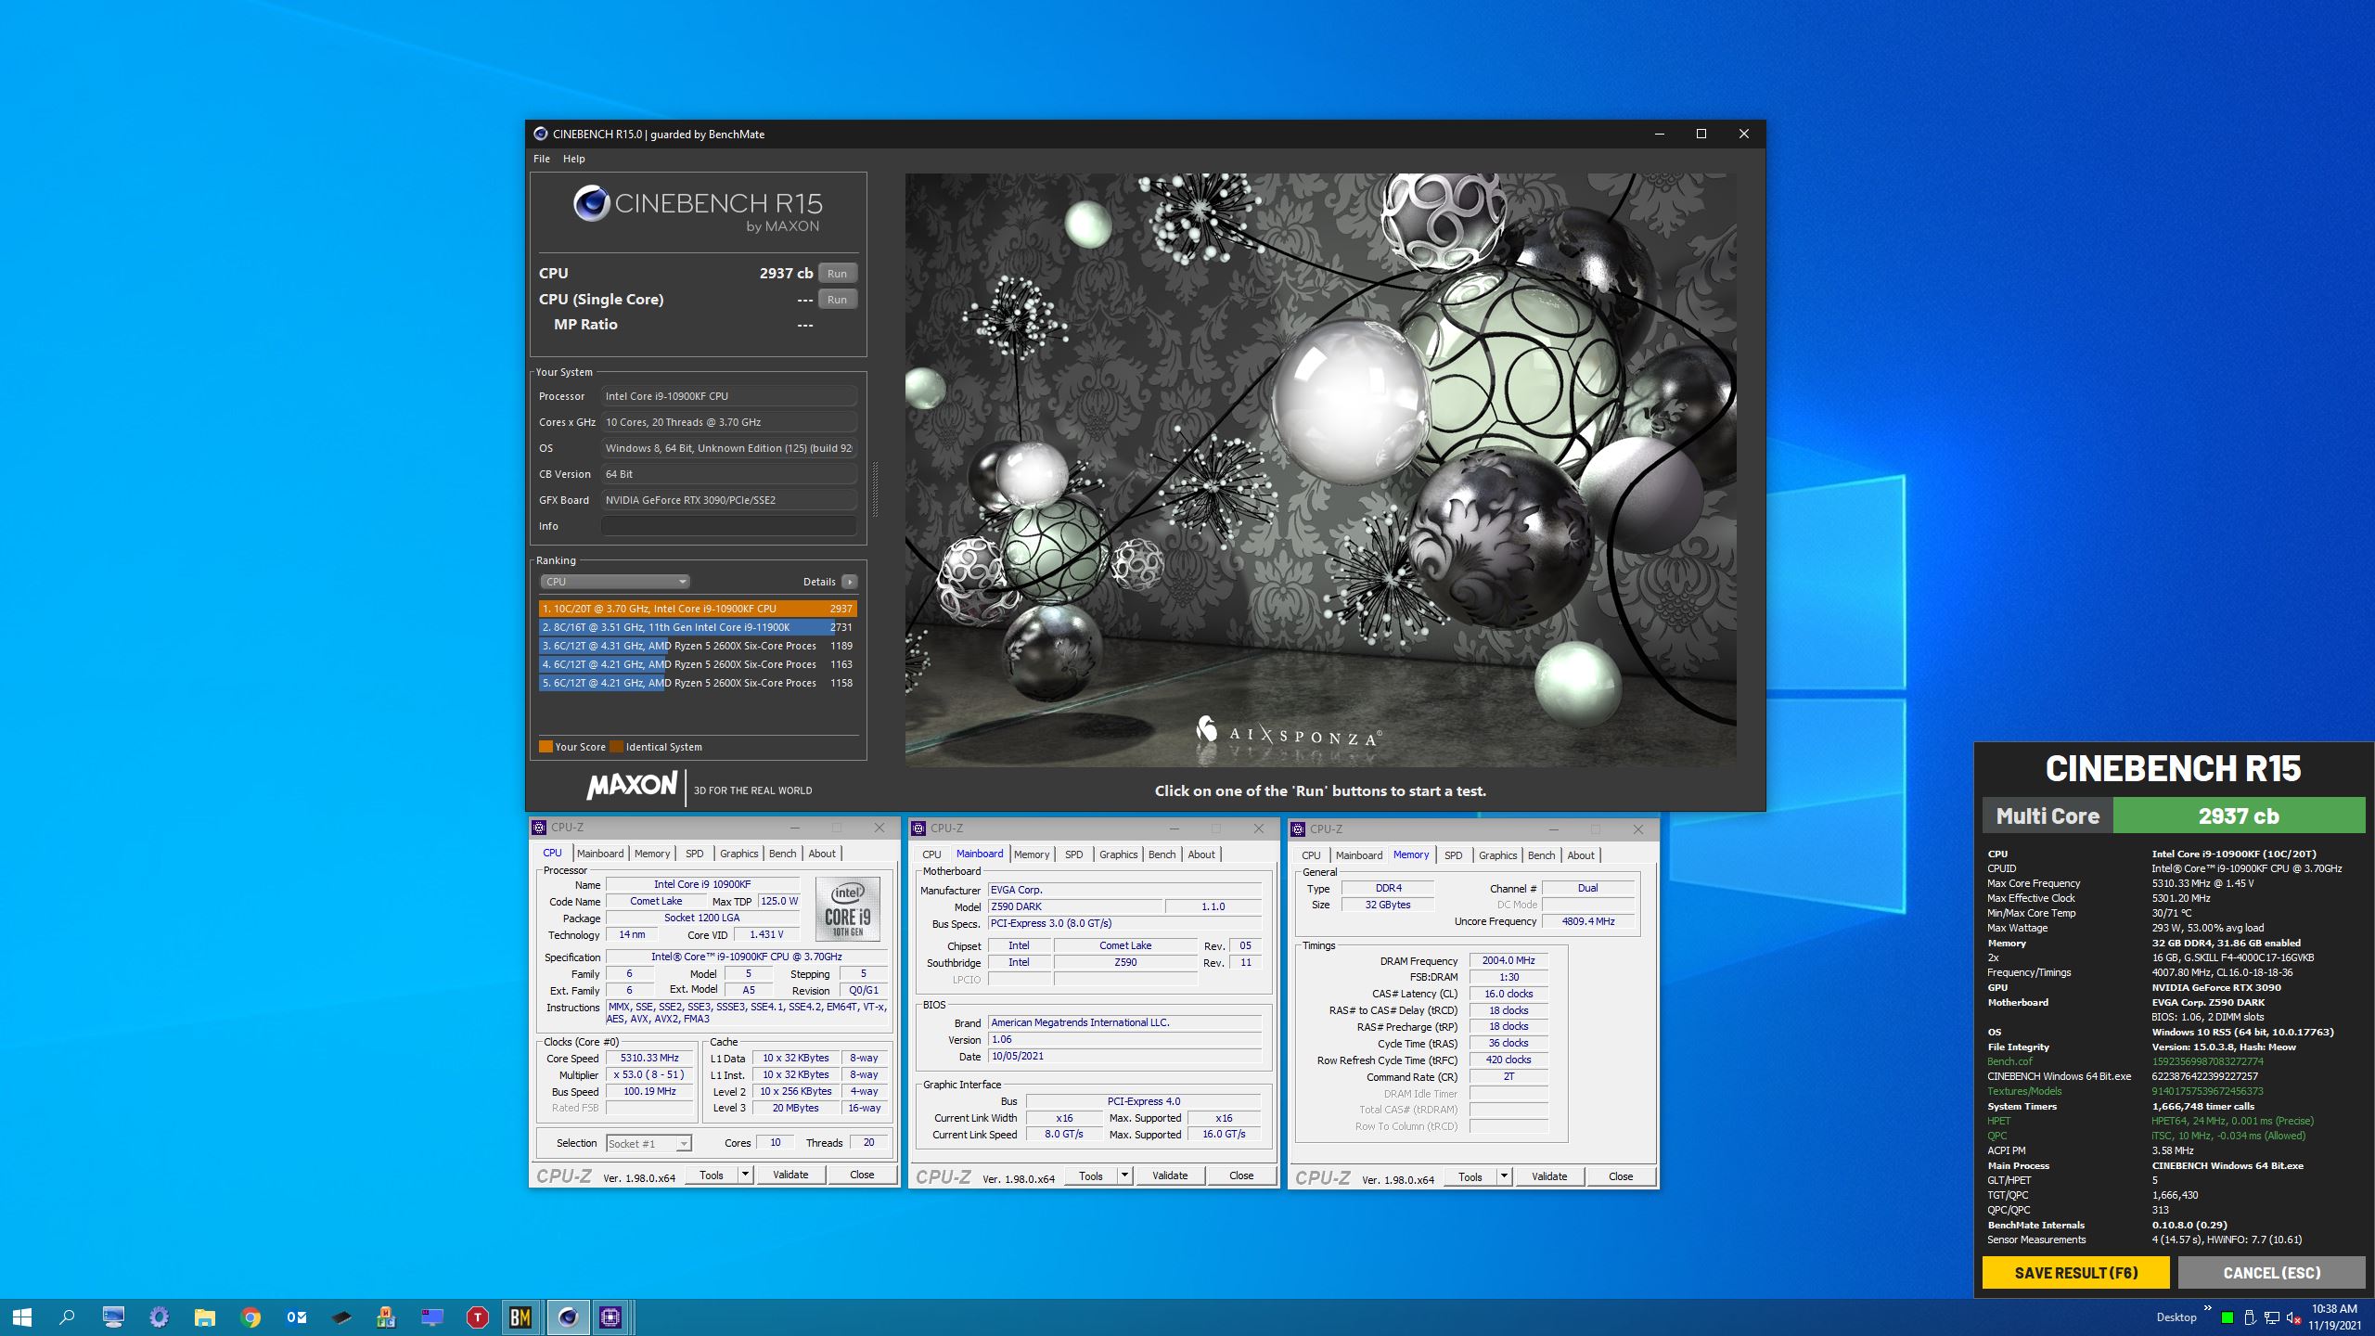Expand Tools dropdown arrow in Memory CPU-Z window

[1504, 1176]
